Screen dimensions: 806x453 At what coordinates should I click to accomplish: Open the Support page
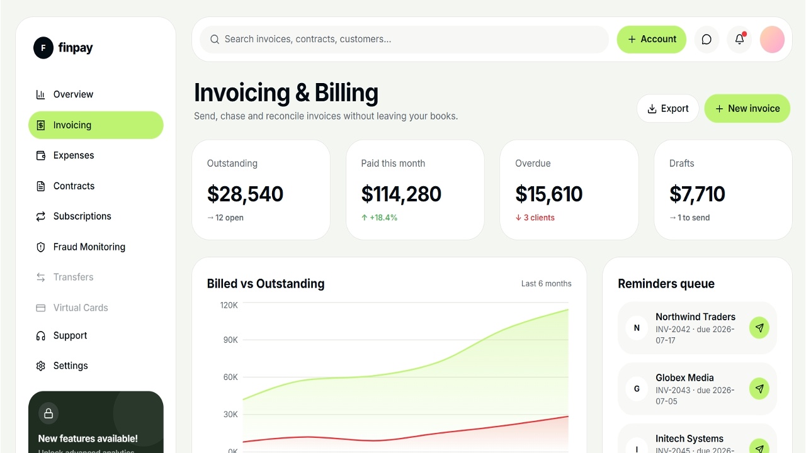click(x=96, y=335)
